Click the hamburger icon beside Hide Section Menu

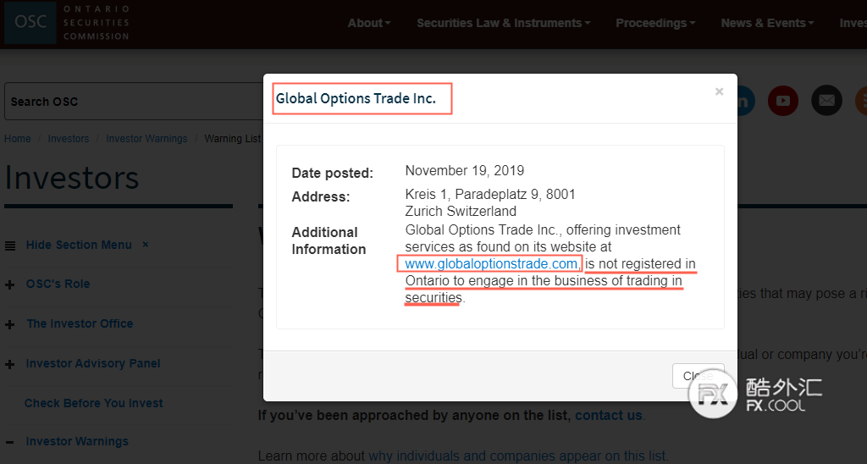point(10,246)
